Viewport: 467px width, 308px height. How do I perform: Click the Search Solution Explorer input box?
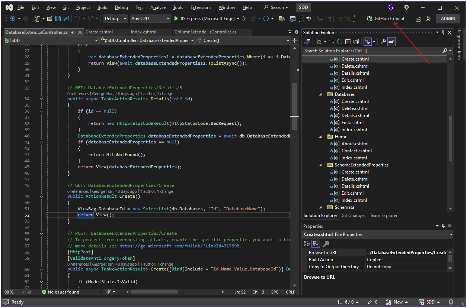(x=372, y=51)
